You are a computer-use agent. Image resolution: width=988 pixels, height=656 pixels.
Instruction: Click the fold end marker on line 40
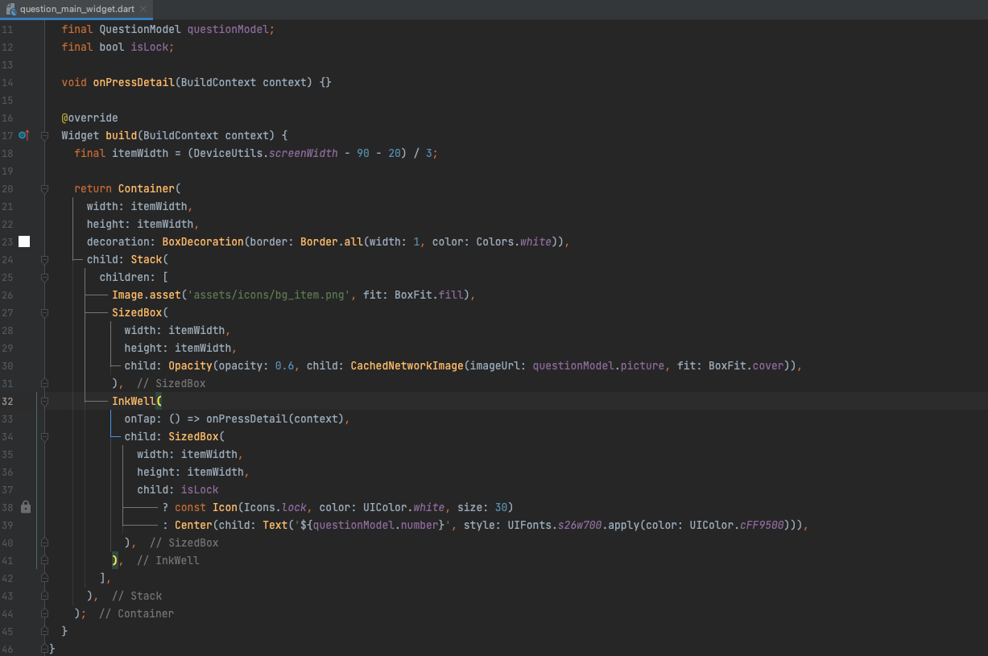45,543
